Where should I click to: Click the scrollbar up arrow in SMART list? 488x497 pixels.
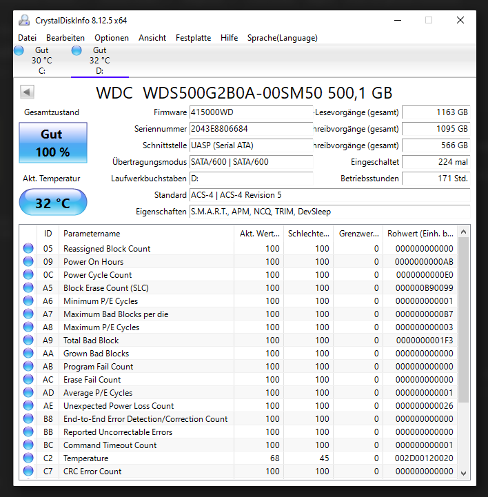point(463,232)
